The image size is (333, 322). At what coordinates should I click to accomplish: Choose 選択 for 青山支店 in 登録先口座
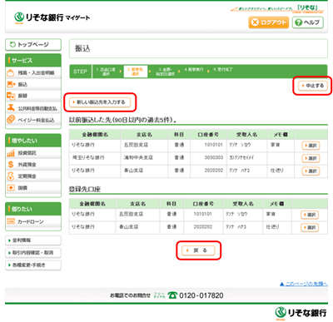310,227
